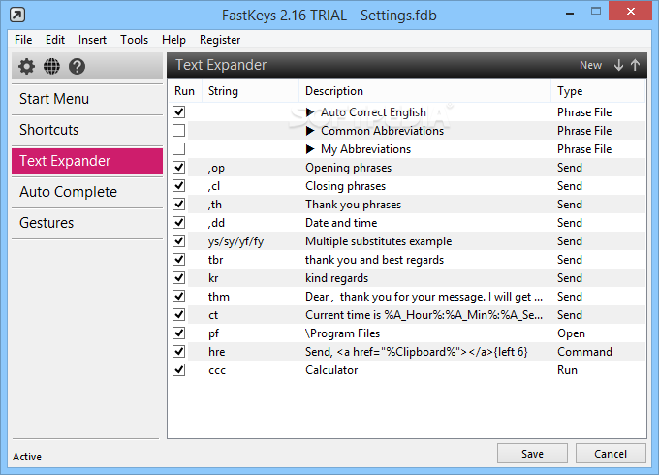Select the 'Date and time' row
Image resolution: width=659 pixels, height=475 pixels.
pos(407,223)
